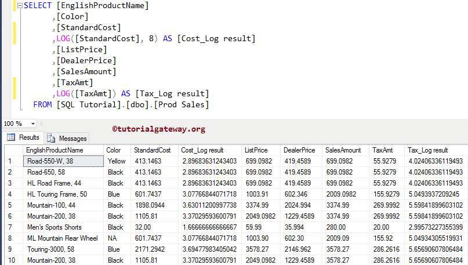This screenshot has width=468, height=265.
Task: Click the cell HL Road Frame, 44
Action: [63, 183]
